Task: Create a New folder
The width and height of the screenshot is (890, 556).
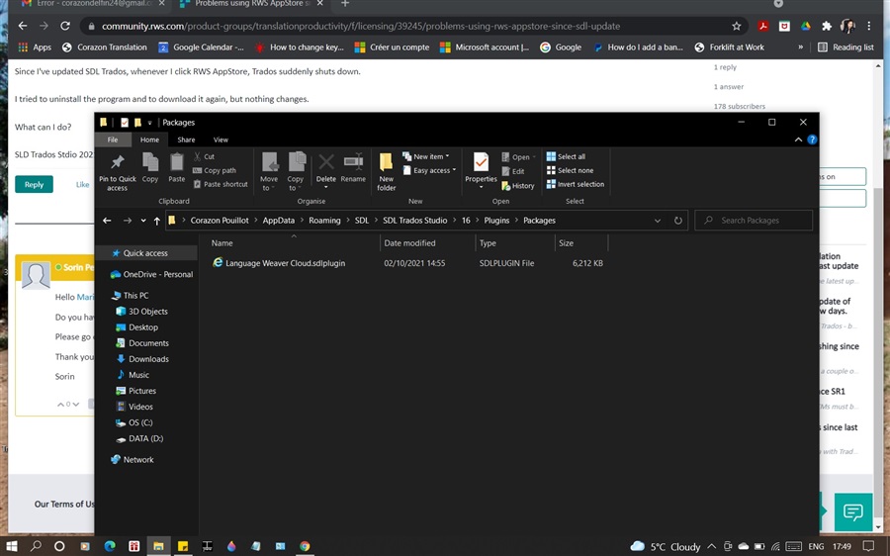Action: point(386,172)
